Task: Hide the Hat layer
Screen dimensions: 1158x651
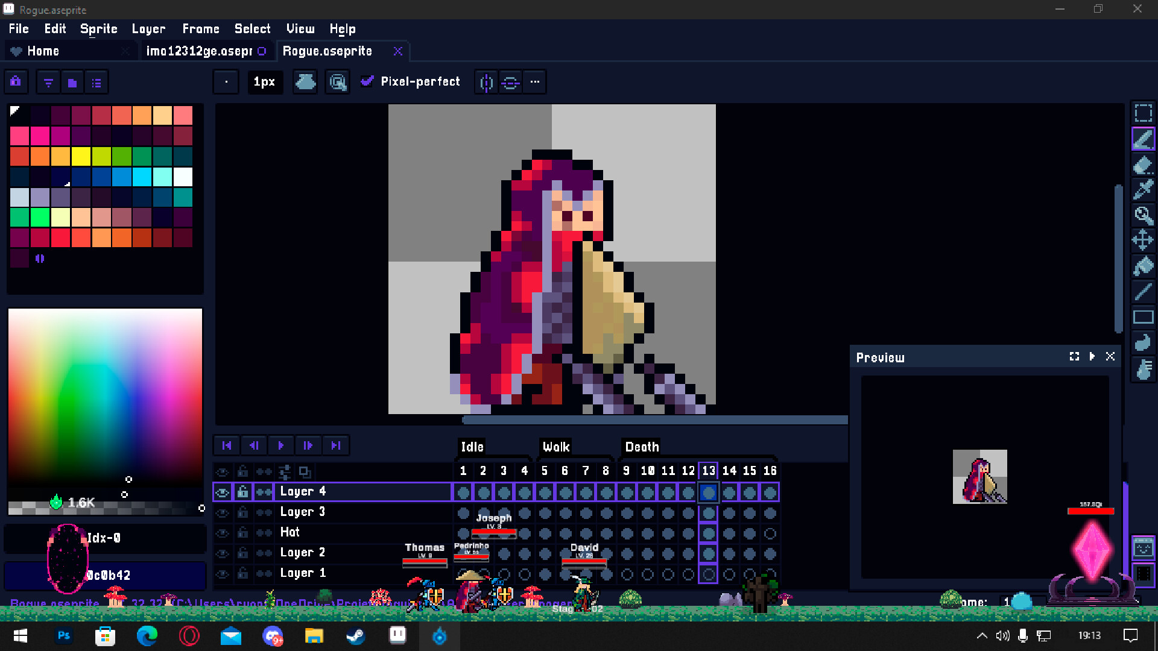Action: [x=222, y=532]
